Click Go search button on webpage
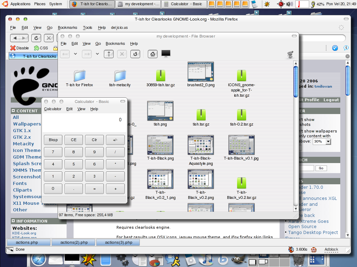357x267 pixels. tap(321, 168)
